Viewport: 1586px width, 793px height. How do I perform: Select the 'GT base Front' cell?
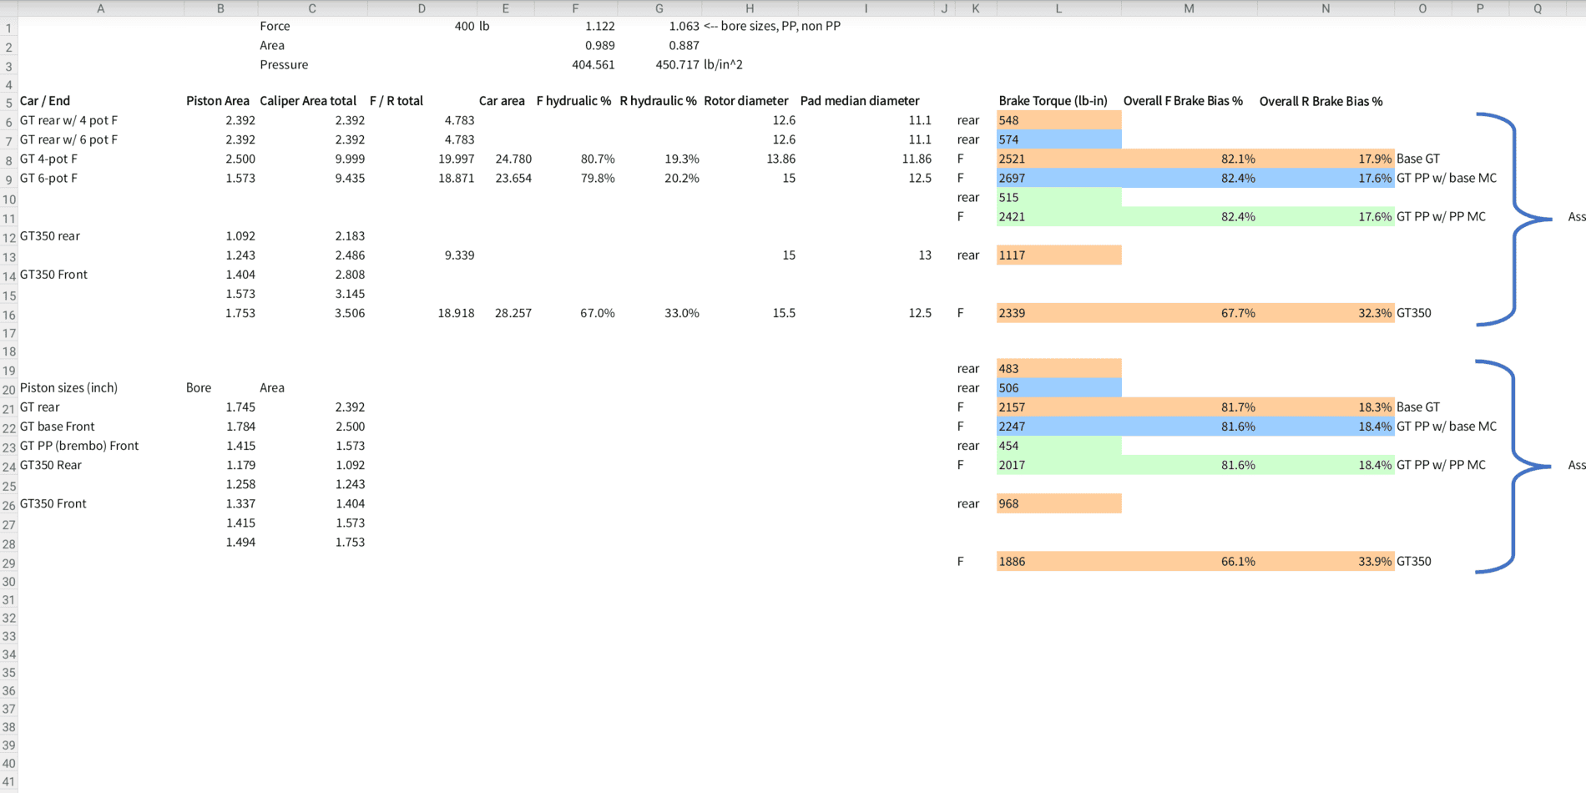(x=57, y=426)
